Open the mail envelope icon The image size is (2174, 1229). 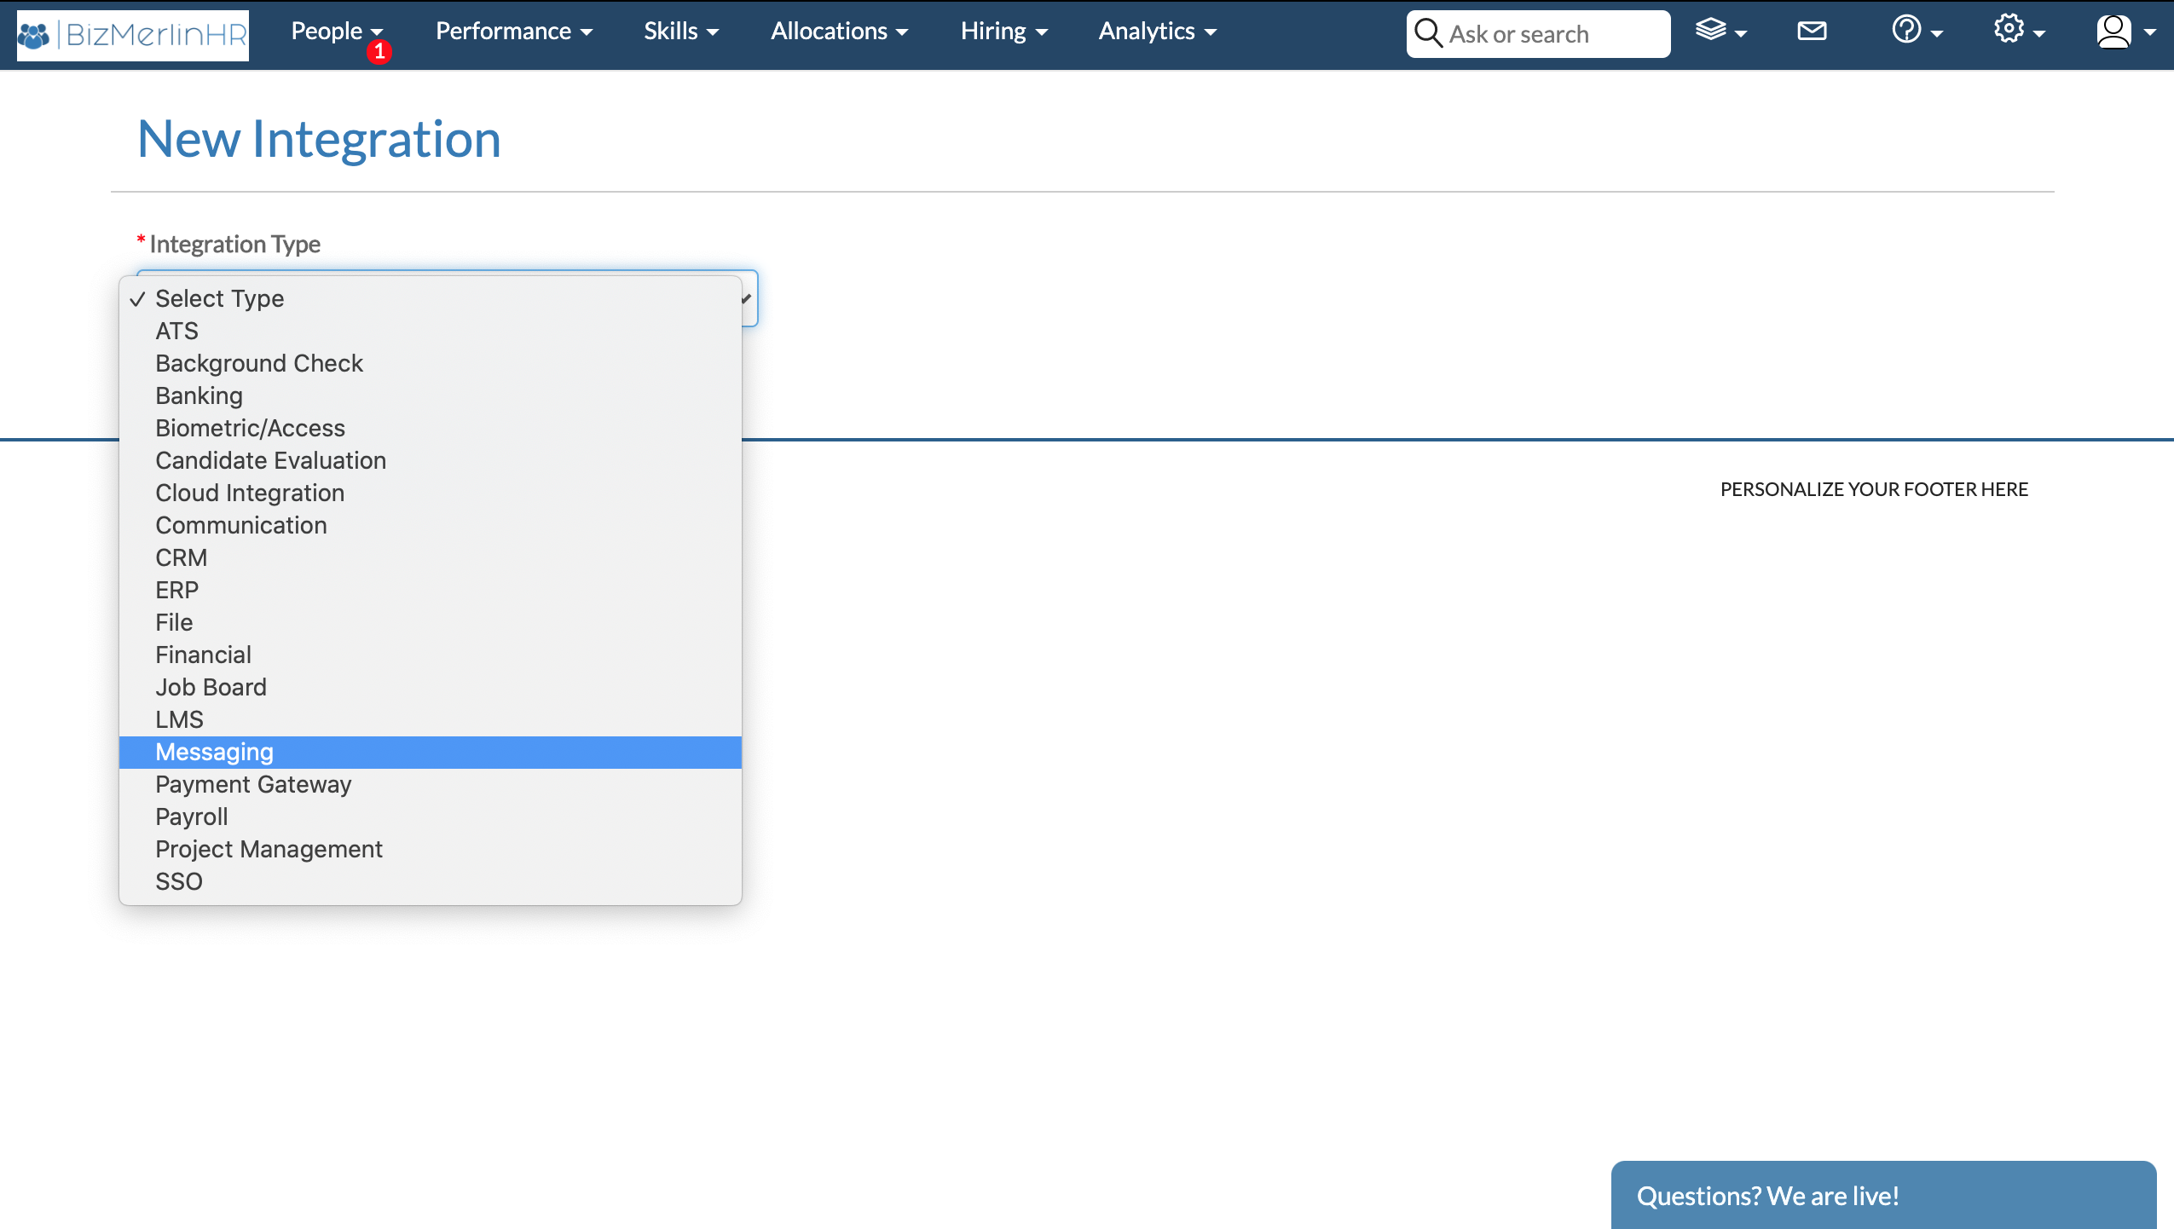[1812, 32]
